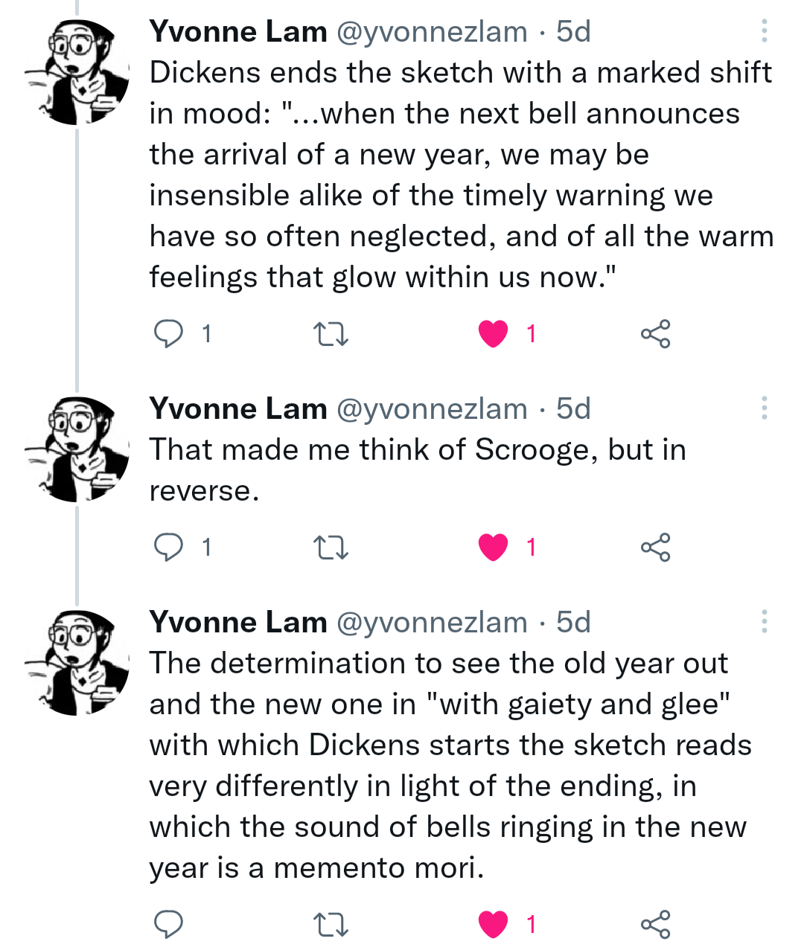Open more options on the Scrooge tweet
Screen dimensions: 804x950
765,408
